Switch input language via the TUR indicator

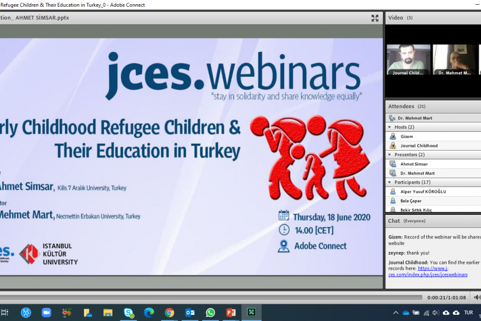coord(469,312)
